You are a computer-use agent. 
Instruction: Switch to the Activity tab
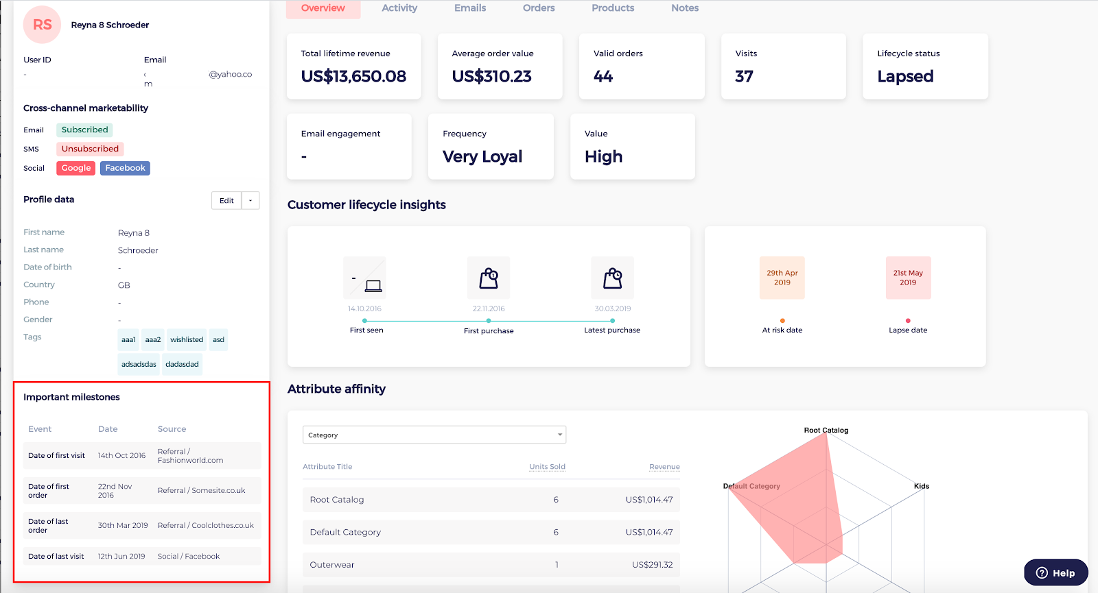[399, 8]
